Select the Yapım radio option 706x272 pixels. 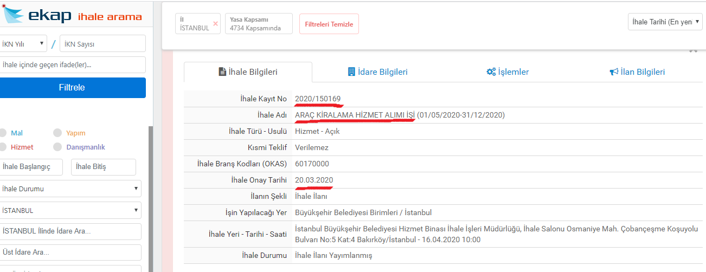(57, 133)
